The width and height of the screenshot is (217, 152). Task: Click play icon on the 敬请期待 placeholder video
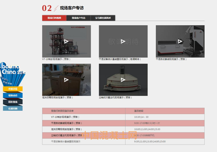pyautogui.click(x=123, y=41)
